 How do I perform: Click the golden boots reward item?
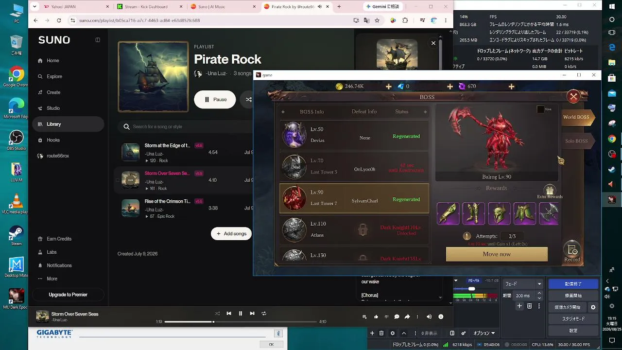click(x=474, y=213)
